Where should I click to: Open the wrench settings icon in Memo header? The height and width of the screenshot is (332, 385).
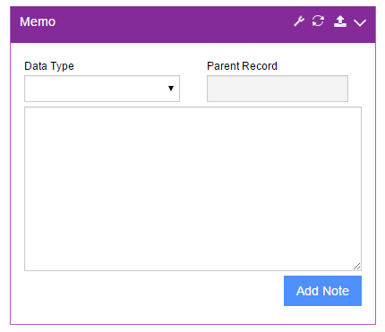pos(299,21)
